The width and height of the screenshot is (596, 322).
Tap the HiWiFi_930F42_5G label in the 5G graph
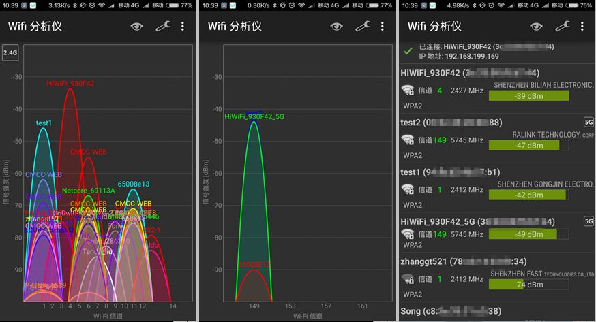(254, 117)
